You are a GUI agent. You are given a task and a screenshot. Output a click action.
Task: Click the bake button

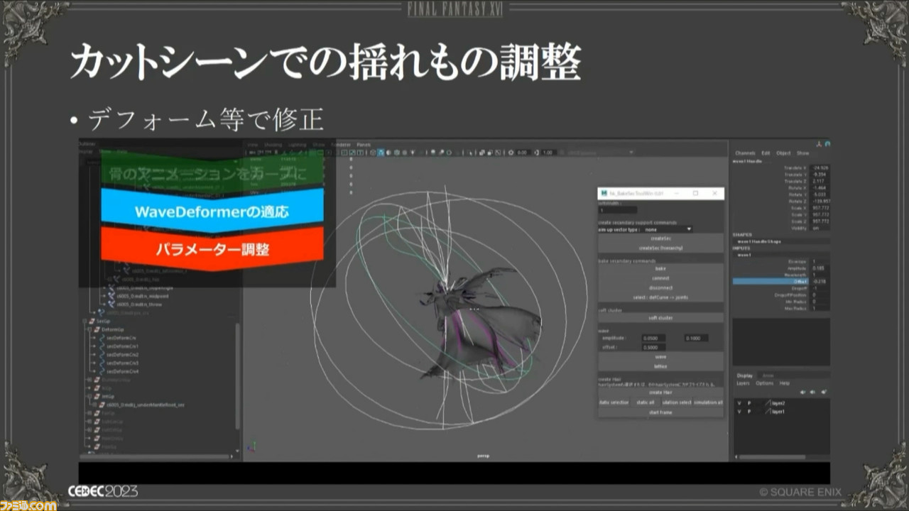pos(660,268)
